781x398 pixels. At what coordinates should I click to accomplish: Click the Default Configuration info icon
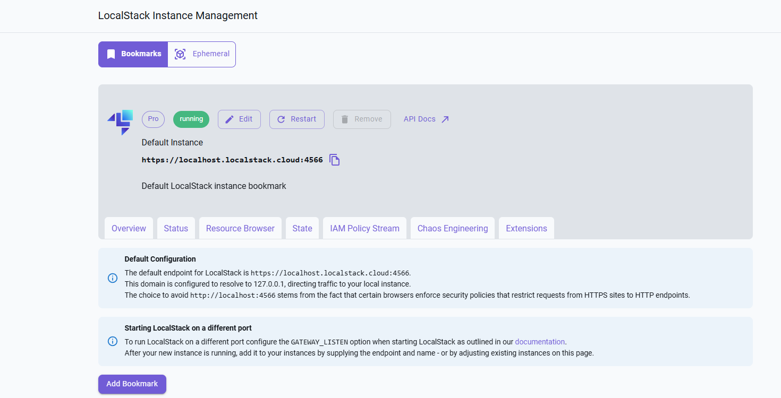[113, 278]
